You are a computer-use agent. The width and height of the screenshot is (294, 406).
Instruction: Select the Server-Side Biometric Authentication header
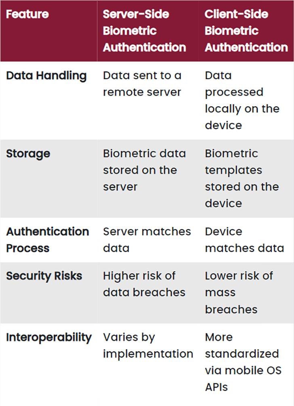pyautogui.click(x=145, y=31)
